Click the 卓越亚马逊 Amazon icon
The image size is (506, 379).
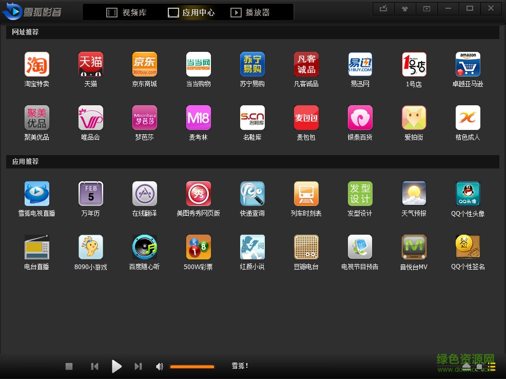click(468, 65)
